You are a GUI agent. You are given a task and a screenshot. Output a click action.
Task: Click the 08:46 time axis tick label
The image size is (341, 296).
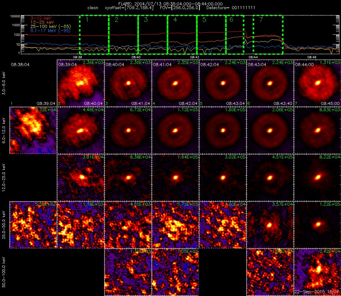(312, 57)
